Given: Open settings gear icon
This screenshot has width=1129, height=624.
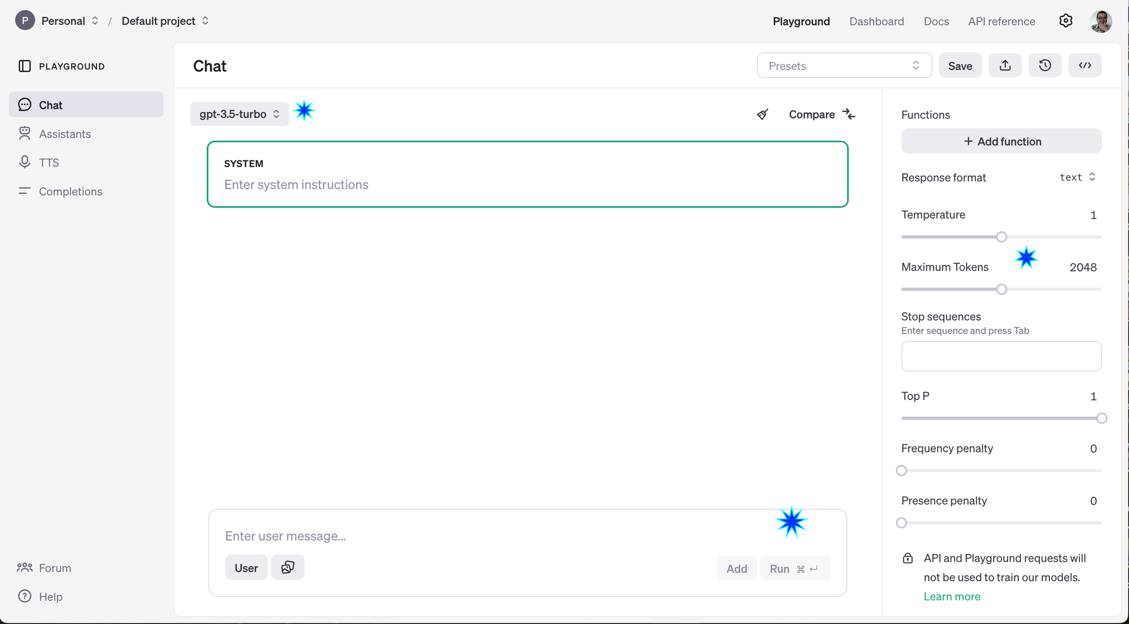Looking at the screenshot, I should (1065, 21).
